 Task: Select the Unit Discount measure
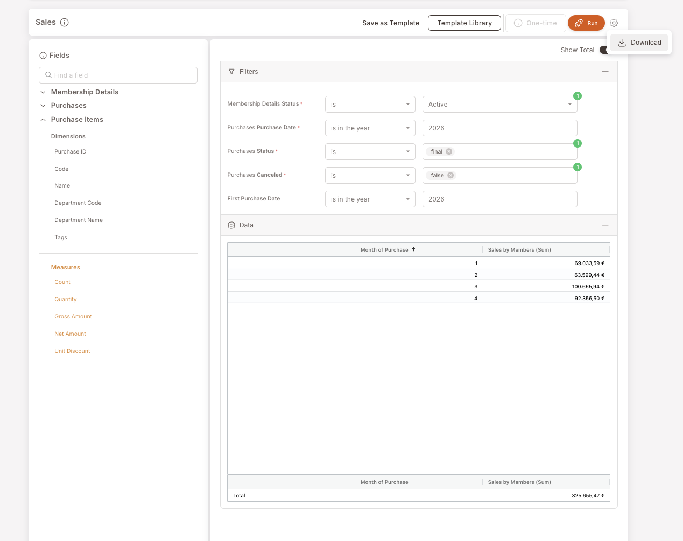(x=72, y=351)
